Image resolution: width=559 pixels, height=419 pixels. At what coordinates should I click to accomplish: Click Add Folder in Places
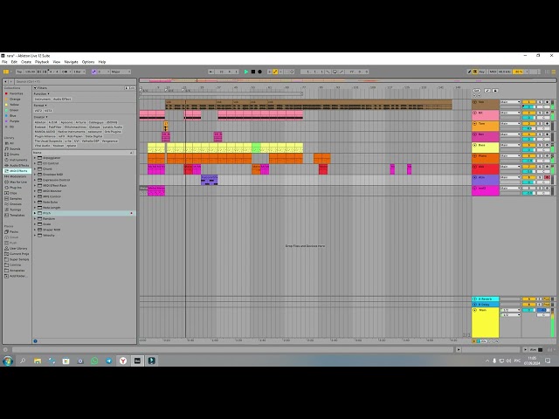pyautogui.click(x=17, y=276)
